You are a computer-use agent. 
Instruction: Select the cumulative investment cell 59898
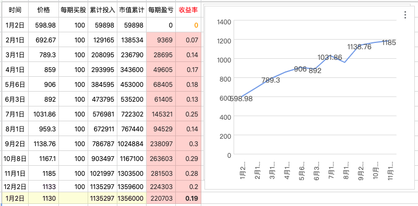(x=103, y=25)
